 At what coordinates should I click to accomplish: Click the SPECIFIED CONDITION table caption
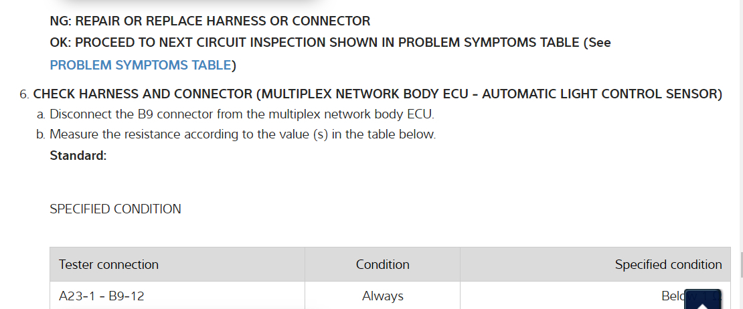click(115, 209)
